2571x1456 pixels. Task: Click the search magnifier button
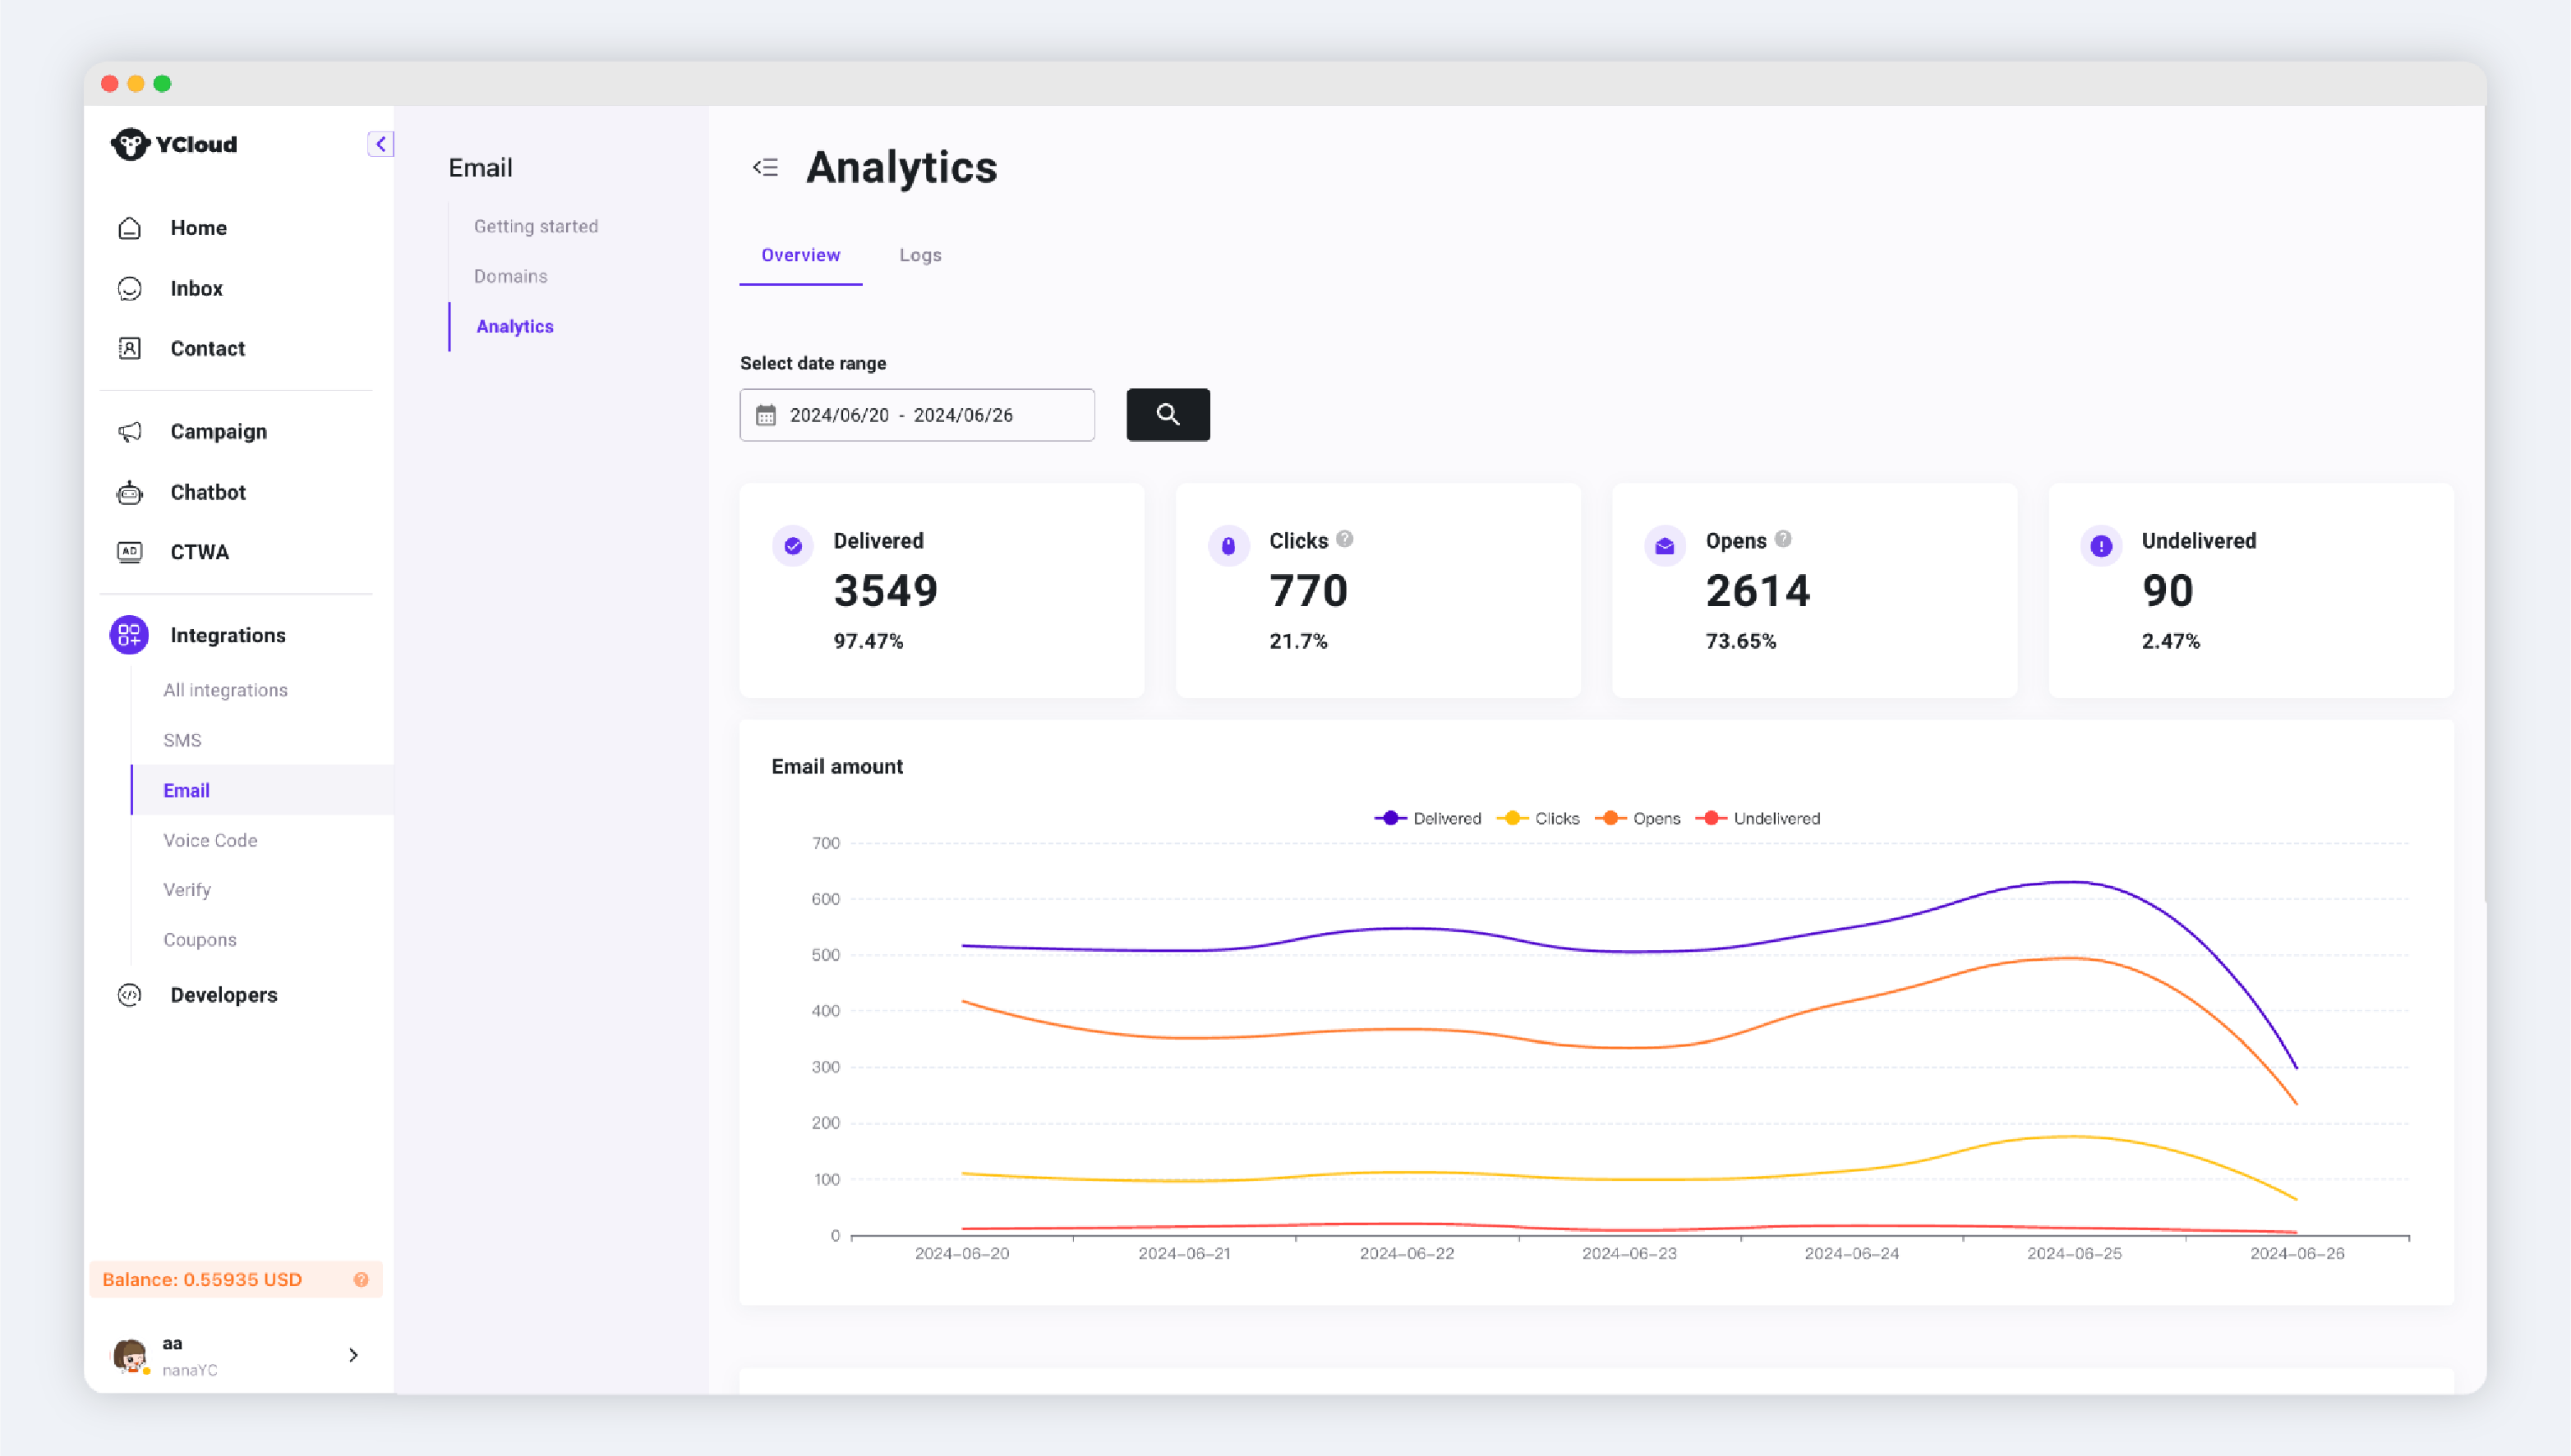[x=1168, y=415]
